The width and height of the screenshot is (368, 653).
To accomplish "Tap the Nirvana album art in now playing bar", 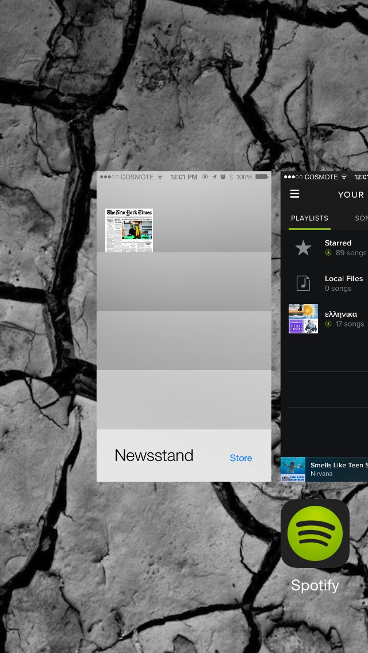I will coord(293,469).
